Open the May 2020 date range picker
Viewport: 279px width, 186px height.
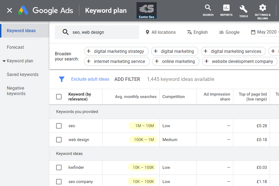(264, 32)
